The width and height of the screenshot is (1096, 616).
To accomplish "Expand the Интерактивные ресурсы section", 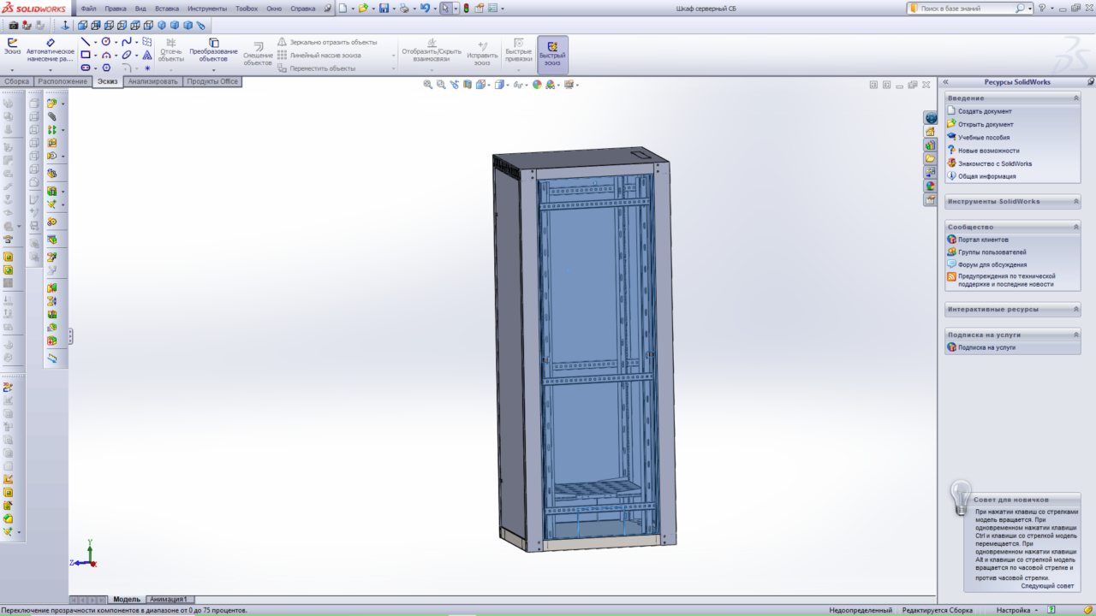I will 1076,310.
